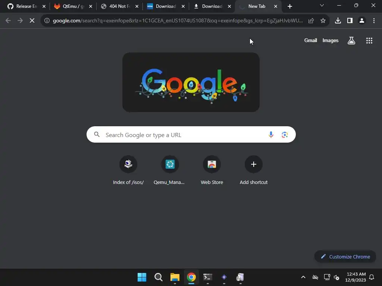This screenshot has height=286, width=382.
Task: Start voice search with microphone
Action: tap(271, 134)
